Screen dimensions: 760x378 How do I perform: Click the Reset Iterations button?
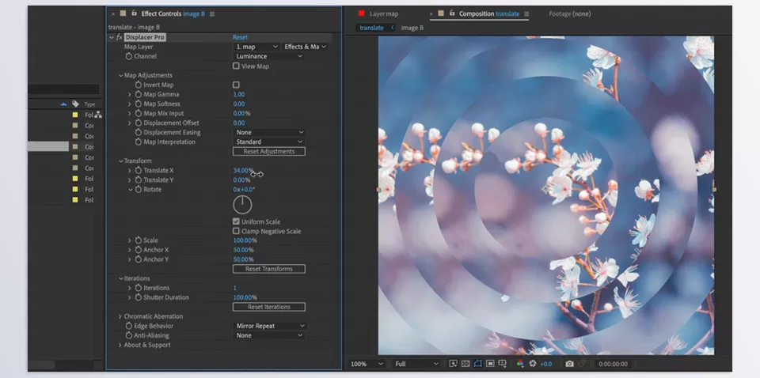click(x=269, y=307)
